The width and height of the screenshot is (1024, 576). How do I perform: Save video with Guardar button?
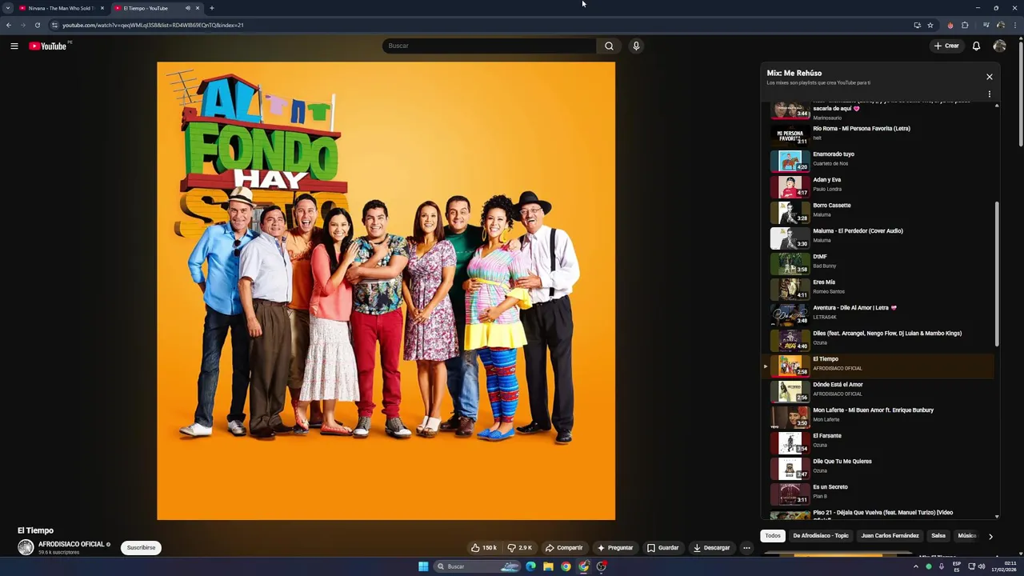[x=662, y=548]
